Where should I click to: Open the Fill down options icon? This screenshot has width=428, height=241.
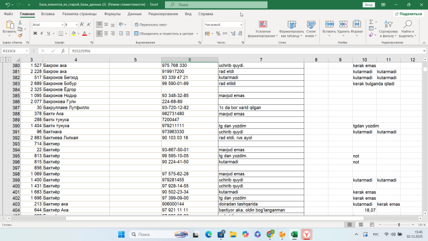(x=371, y=28)
